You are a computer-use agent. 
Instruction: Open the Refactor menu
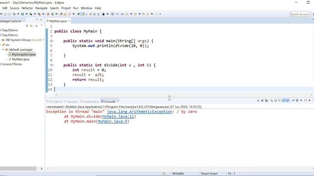[x=27, y=8]
